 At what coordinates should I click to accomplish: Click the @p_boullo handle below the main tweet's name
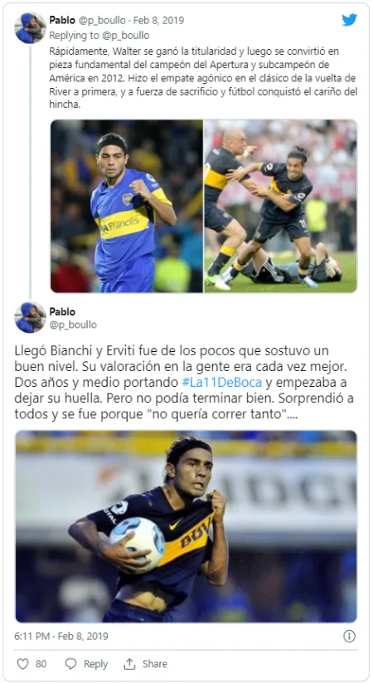coord(73,325)
